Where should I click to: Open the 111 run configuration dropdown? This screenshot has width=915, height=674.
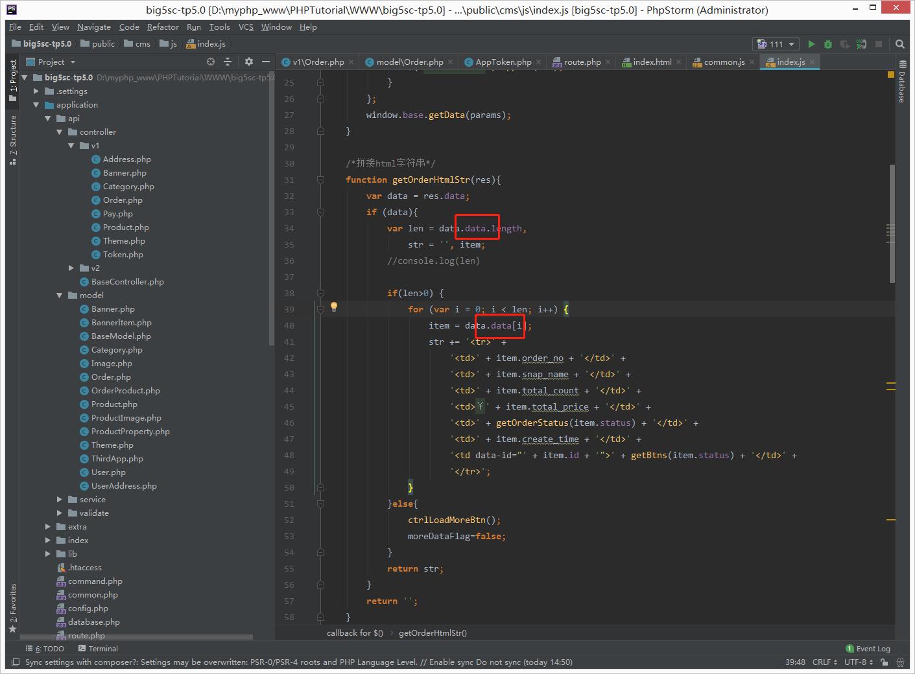pyautogui.click(x=777, y=44)
